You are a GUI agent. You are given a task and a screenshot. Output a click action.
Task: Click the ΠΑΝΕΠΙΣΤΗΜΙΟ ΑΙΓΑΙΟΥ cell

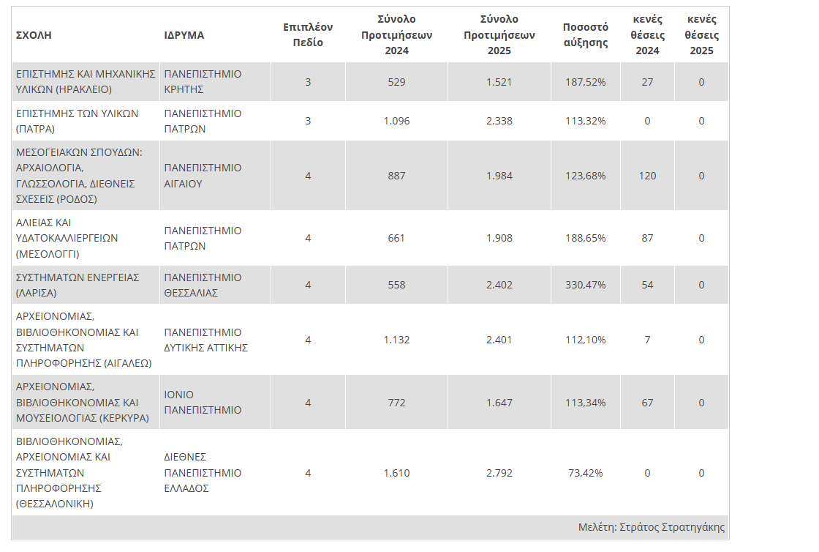click(x=203, y=176)
